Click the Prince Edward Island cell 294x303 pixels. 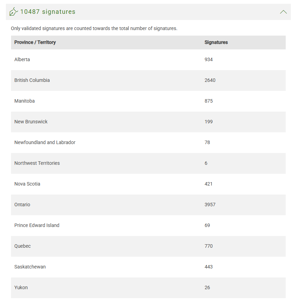point(37,225)
